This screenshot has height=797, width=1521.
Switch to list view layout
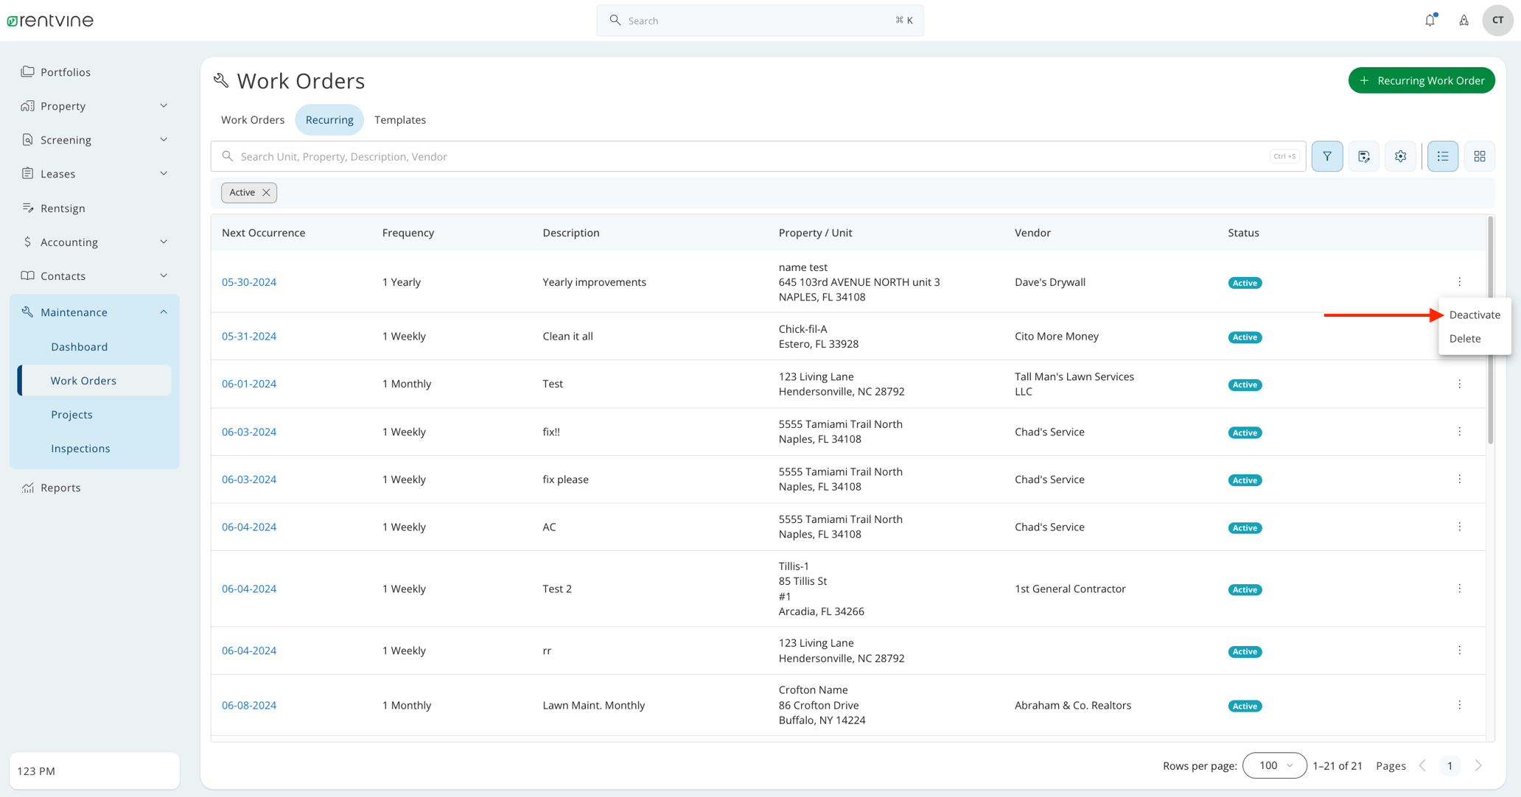pos(1443,156)
